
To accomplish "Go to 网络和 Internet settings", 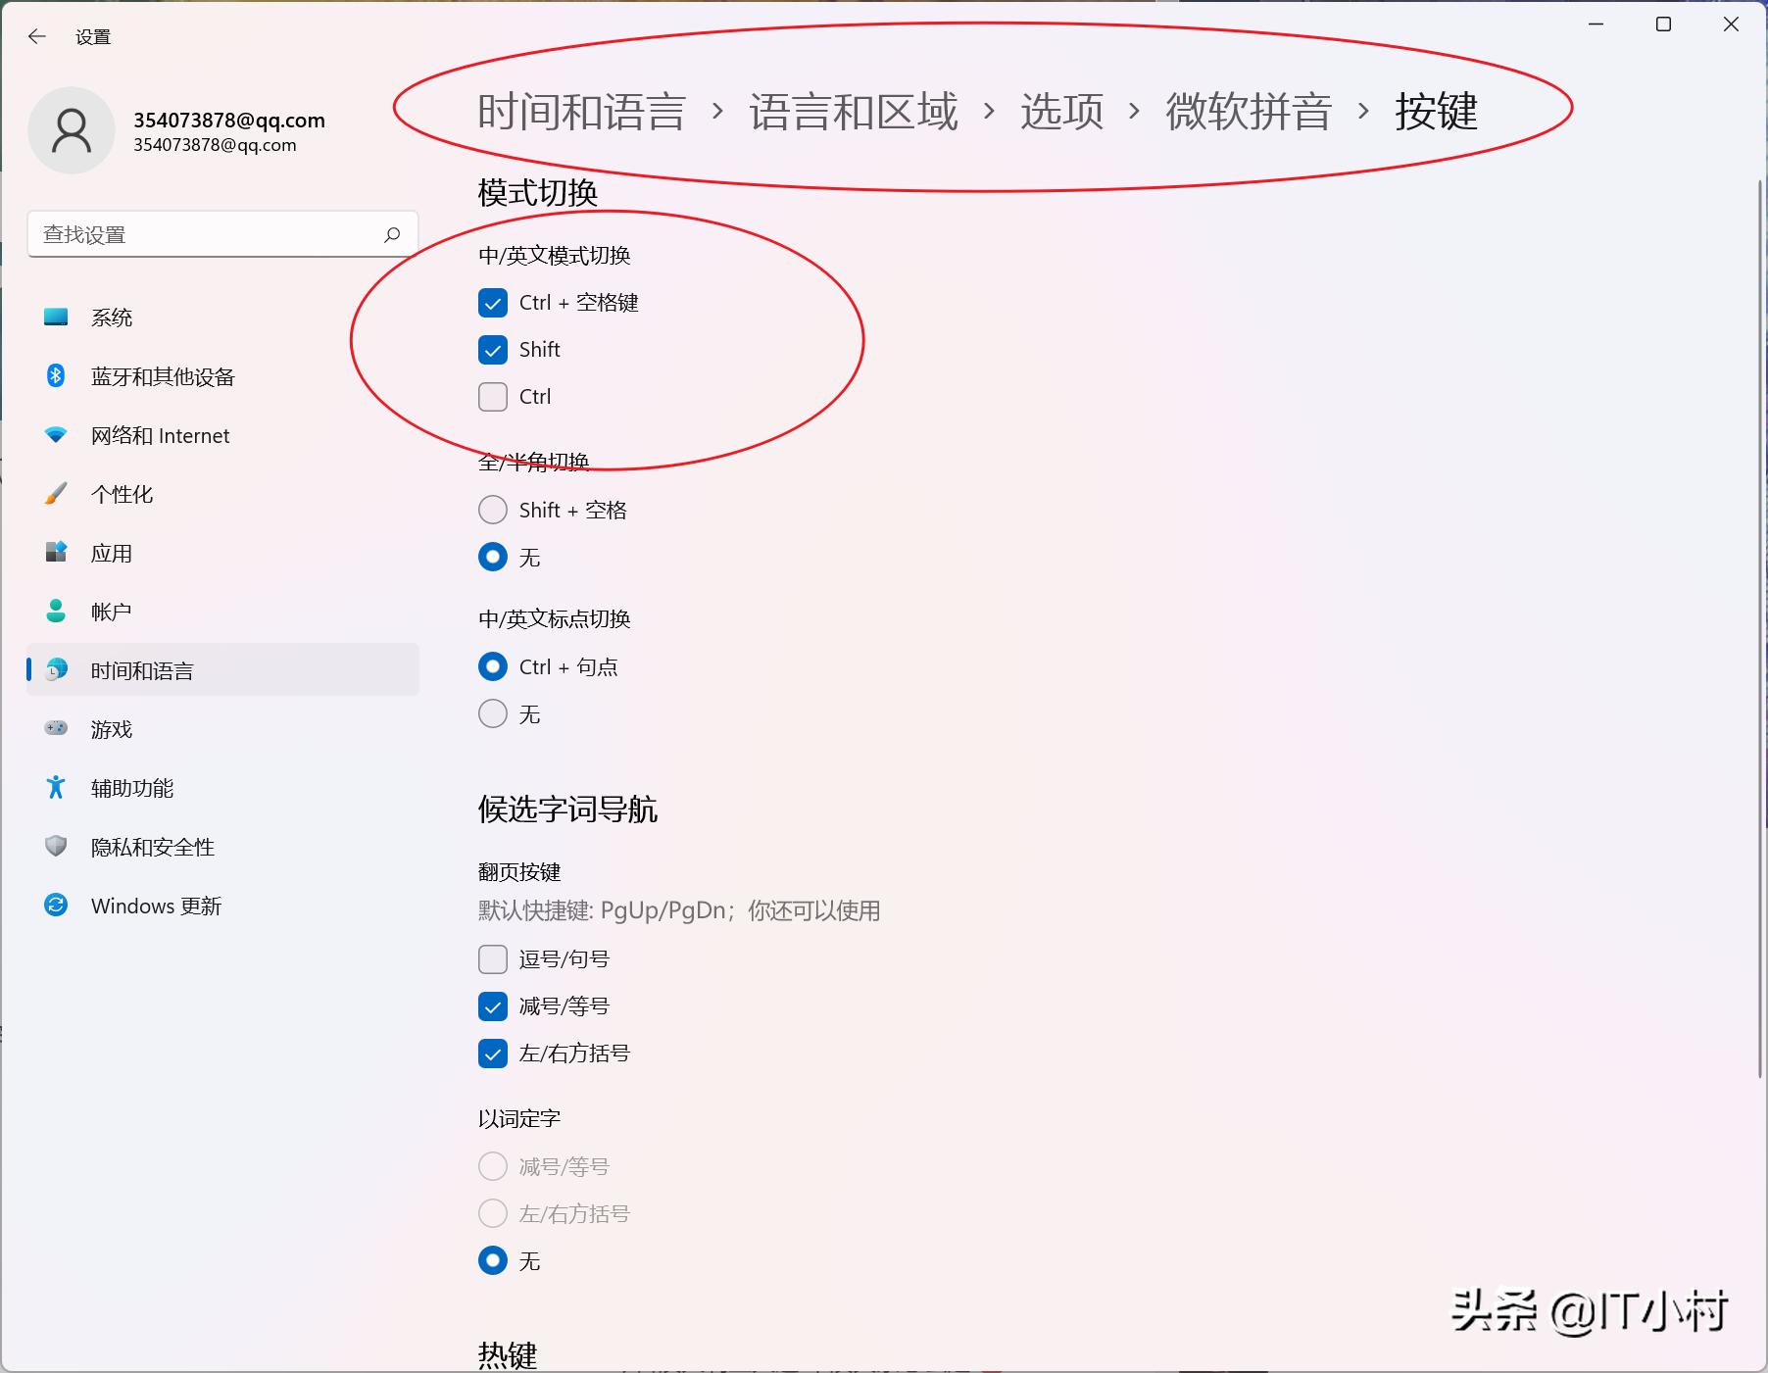I will point(222,435).
